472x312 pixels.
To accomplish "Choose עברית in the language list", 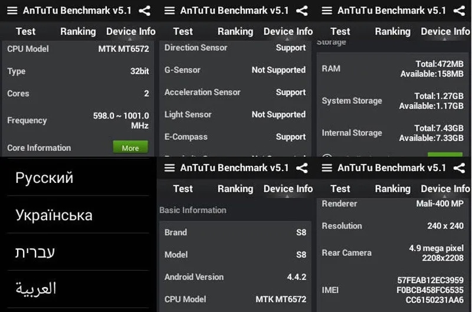I will (78, 252).
